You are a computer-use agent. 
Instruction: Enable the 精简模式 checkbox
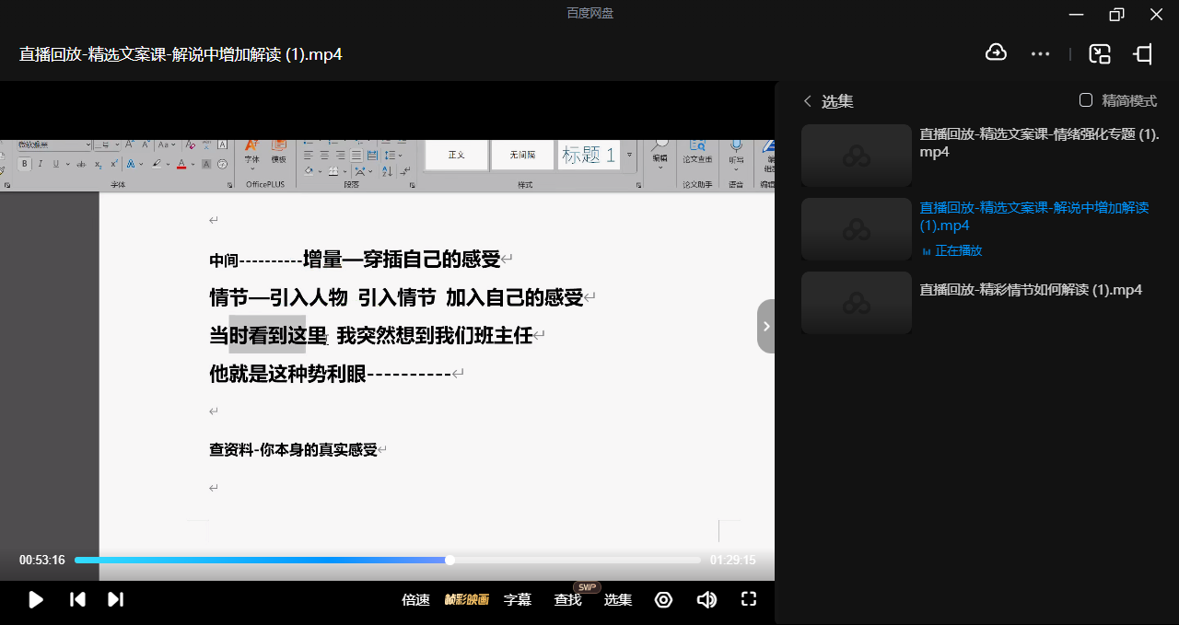(x=1086, y=100)
